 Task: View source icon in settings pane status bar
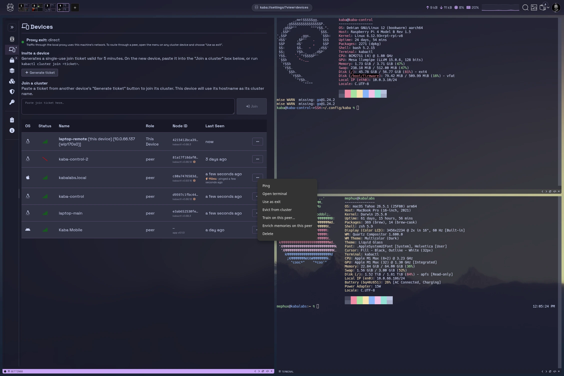click(267, 371)
